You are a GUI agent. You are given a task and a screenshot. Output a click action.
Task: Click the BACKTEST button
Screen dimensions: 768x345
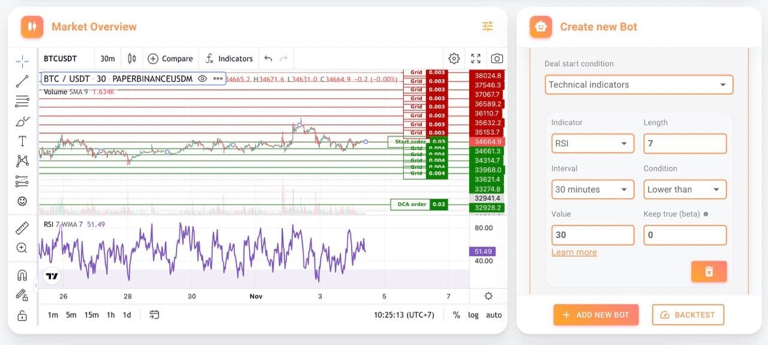(688, 315)
